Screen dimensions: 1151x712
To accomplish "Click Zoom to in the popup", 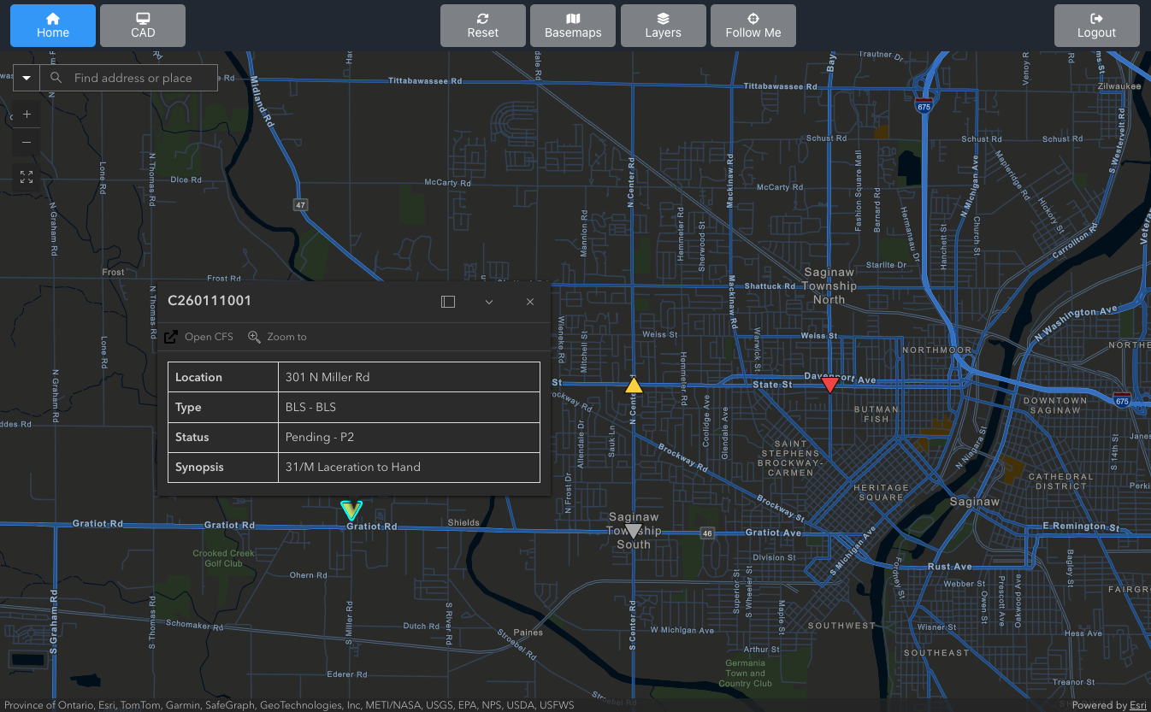I will (x=277, y=337).
